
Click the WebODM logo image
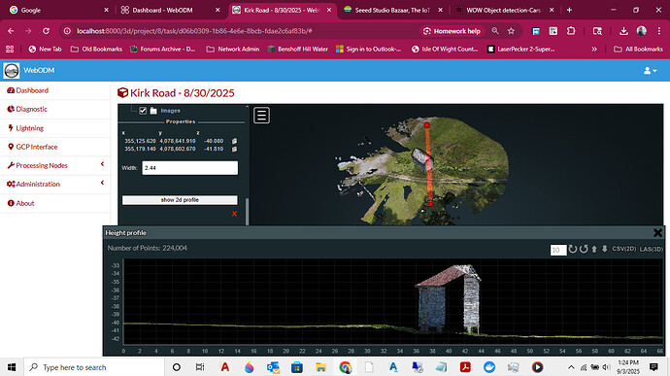pos(12,70)
